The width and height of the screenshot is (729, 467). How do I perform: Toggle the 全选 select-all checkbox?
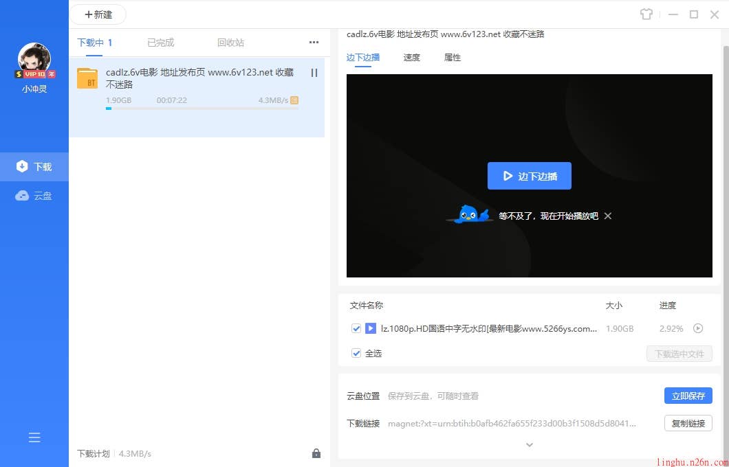point(356,353)
